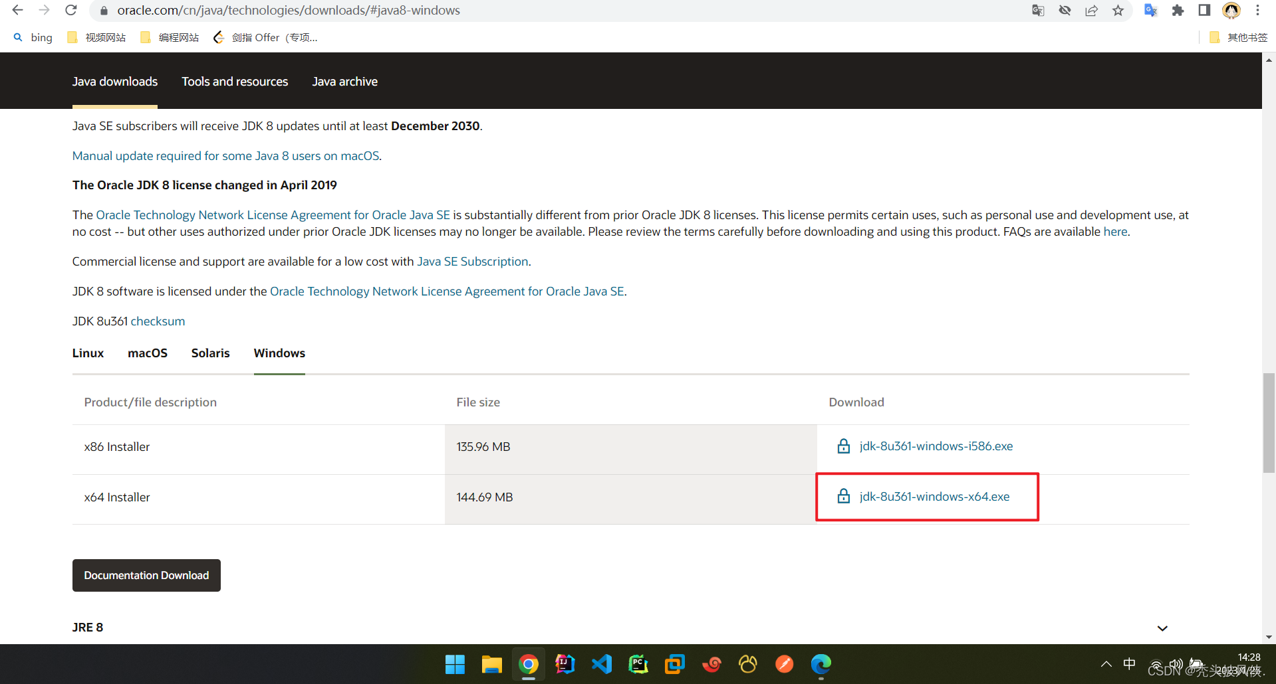Show hidden system tray icons

(x=1106, y=664)
